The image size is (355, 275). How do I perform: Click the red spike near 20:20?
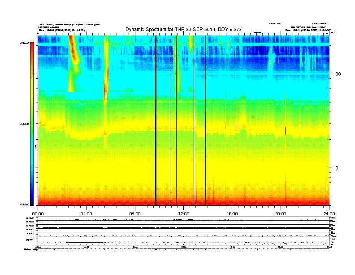[x=285, y=130]
